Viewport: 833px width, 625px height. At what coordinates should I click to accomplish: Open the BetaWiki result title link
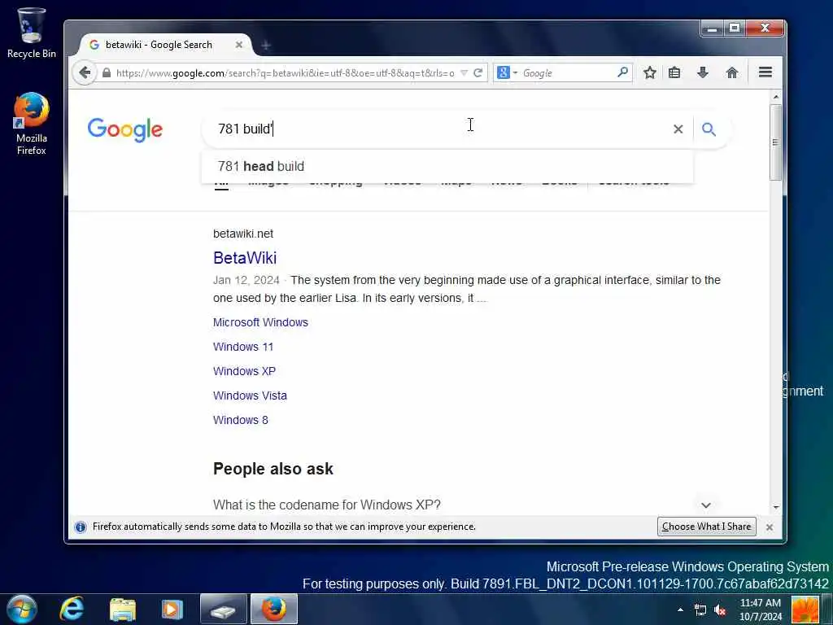click(245, 258)
